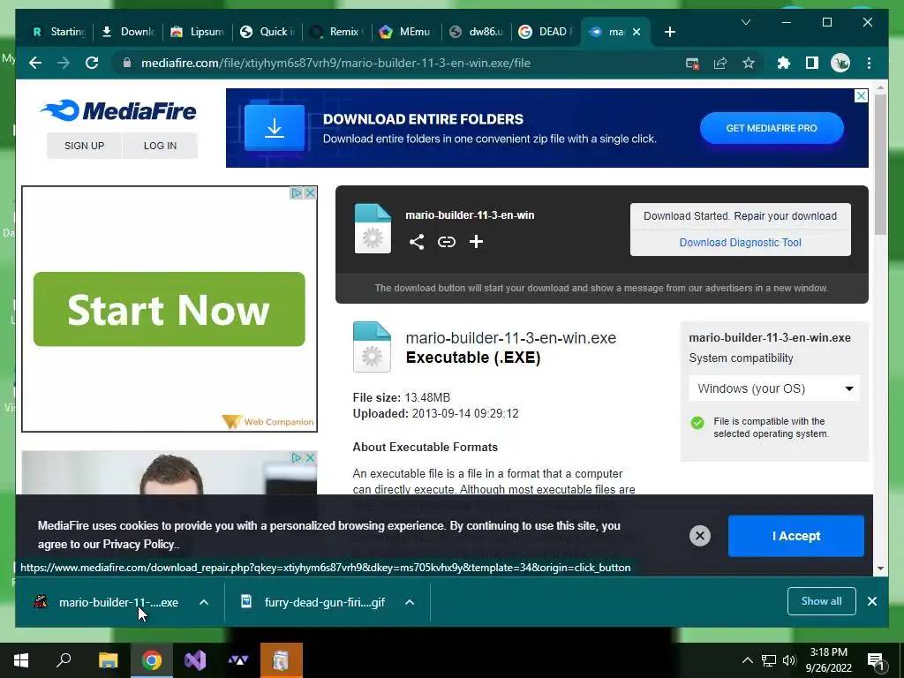Expand options for mario-builder download item

click(204, 602)
